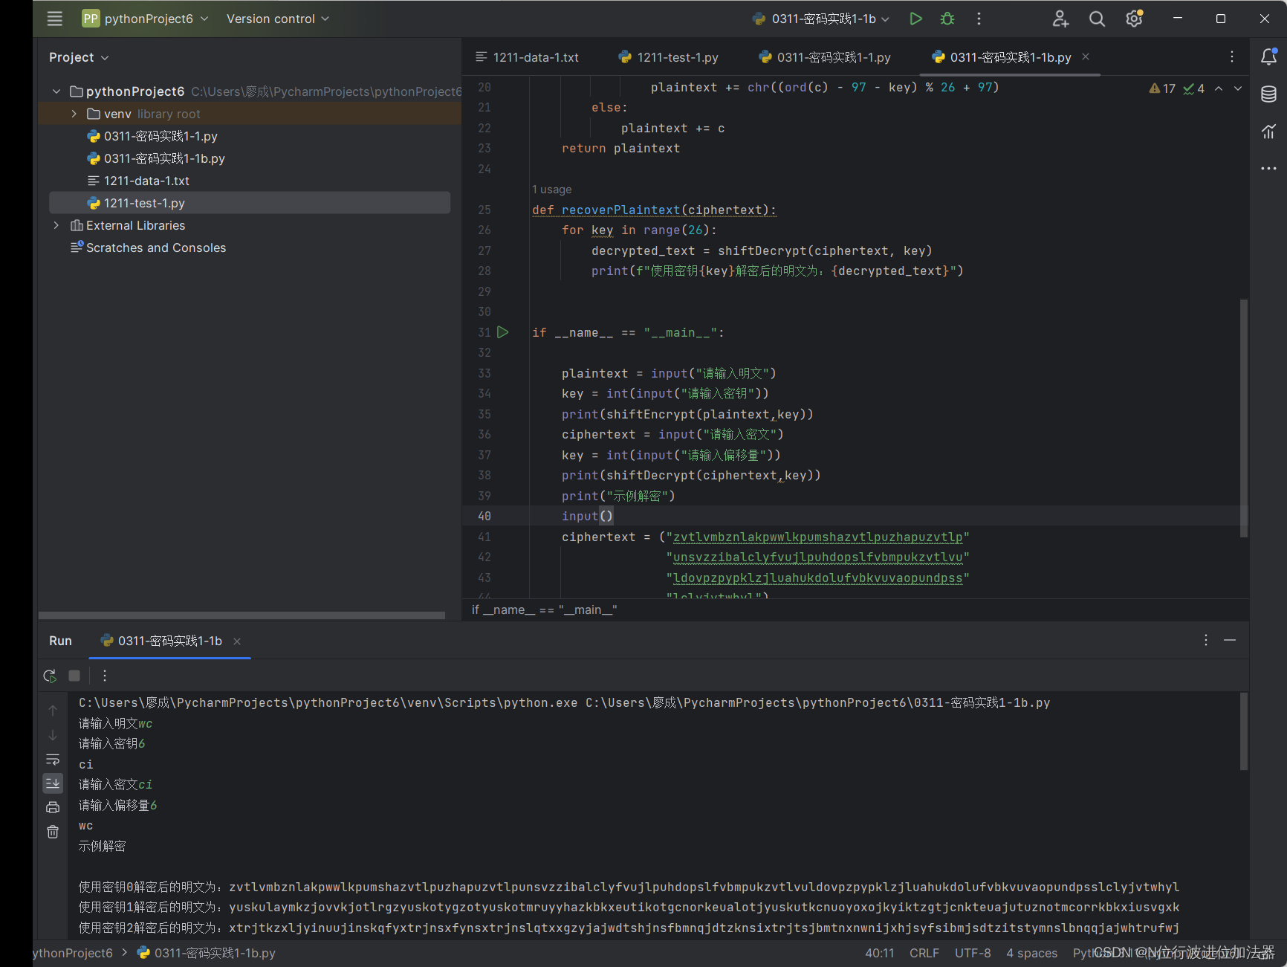Expand External Libraries node
This screenshot has width=1287, height=967.
click(x=56, y=225)
